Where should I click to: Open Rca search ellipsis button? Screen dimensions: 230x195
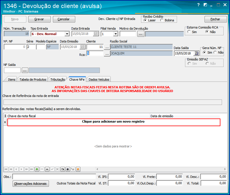click(107, 54)
